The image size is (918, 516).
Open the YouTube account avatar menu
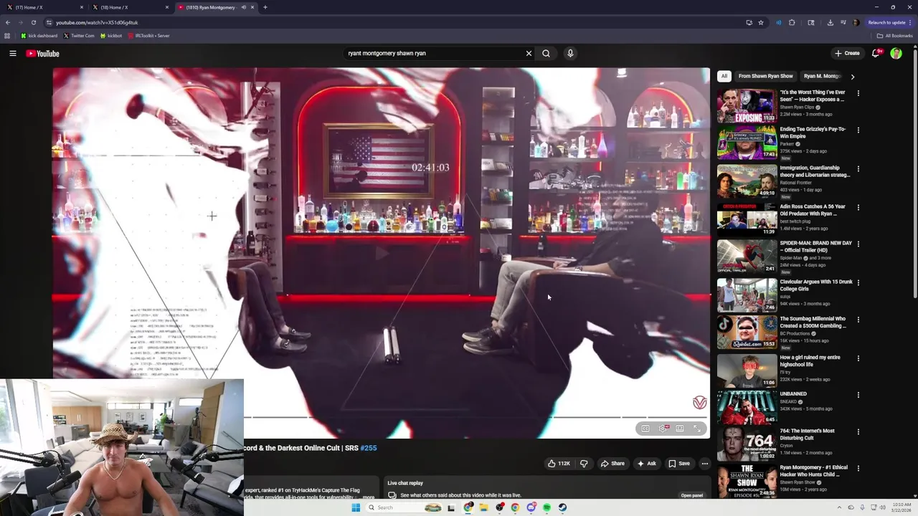point(896,53)
